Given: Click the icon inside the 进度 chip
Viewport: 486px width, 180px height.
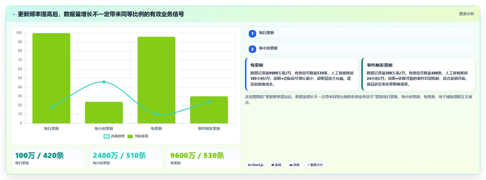Looking at the screenshot, I should (x=291, y=165).
